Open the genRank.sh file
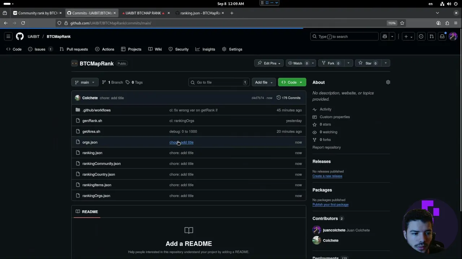 tap(92, 121)
